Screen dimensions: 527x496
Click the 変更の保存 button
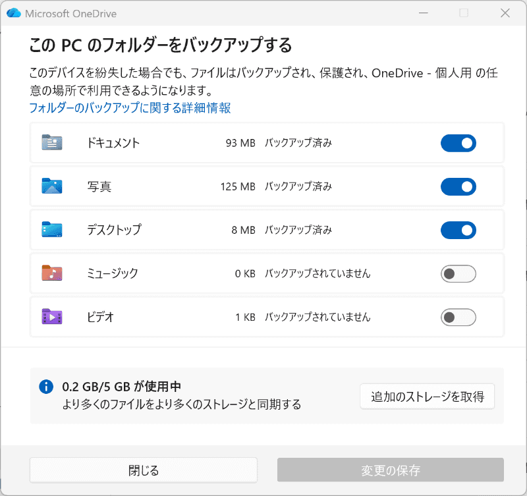pyautogui.click(x=389, y=470)
